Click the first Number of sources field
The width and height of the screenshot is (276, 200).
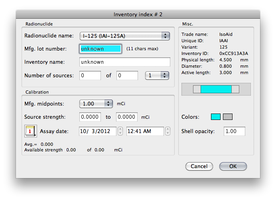point(90,75)
